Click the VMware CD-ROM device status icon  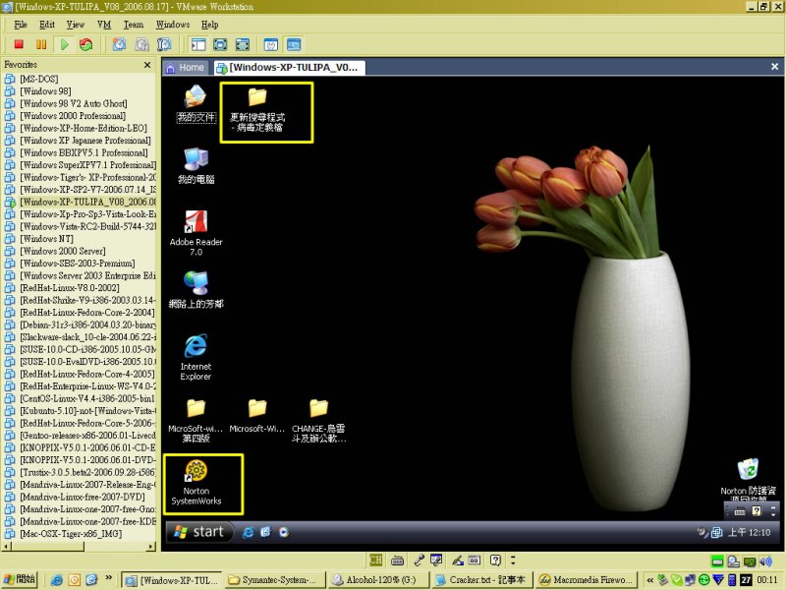(733, 560)
